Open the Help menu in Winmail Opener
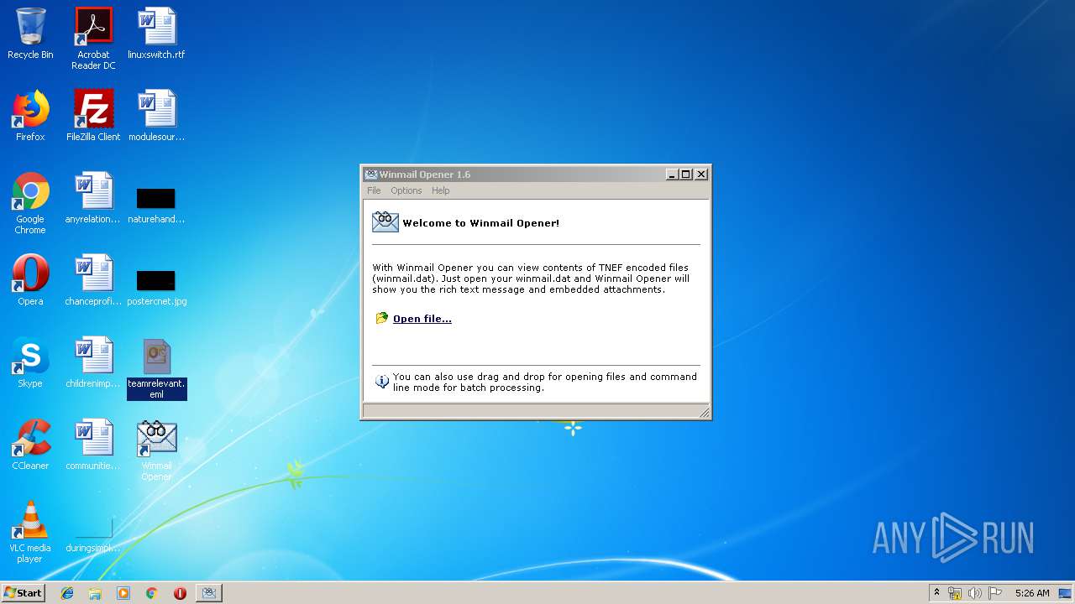1075x604 pixels. pos(441,190)
